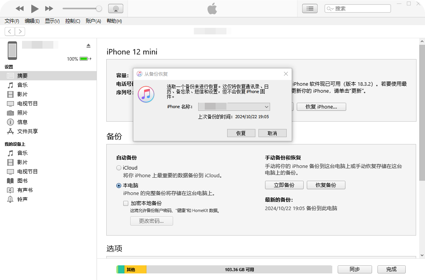Click 恢复 in the restore dialog
425x280 pixels.
pos(241,133)
